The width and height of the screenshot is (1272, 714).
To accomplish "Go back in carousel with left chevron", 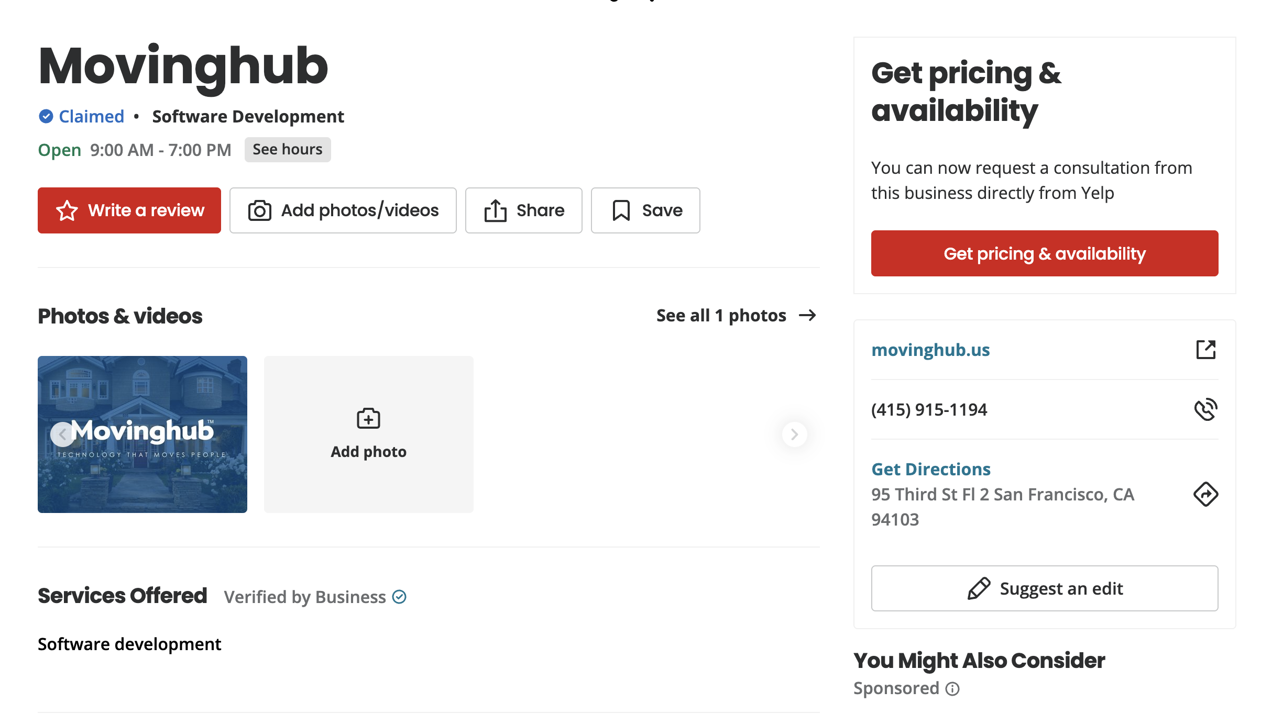I will pos(62,434).
